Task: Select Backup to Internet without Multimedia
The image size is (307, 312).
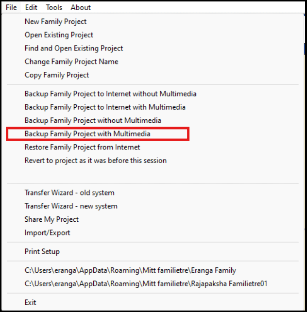Action: (110, 94)
